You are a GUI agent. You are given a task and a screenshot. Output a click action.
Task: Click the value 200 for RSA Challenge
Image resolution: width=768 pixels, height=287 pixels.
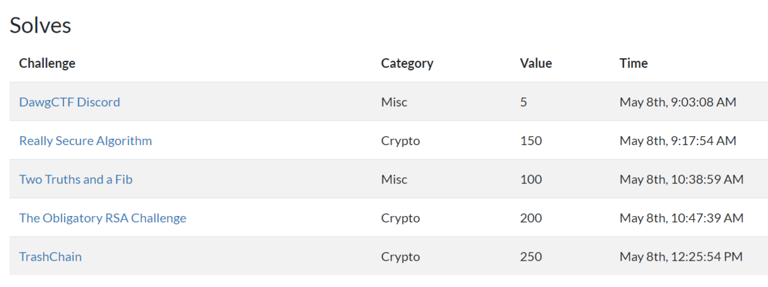click(531, 218)
